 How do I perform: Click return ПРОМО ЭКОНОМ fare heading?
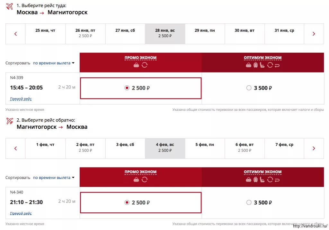click(140, 172)
